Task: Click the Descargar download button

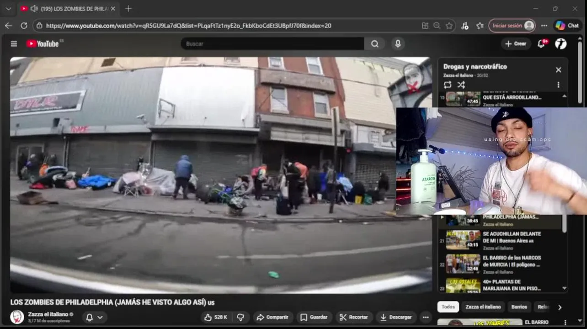Action: pos(396,317)
